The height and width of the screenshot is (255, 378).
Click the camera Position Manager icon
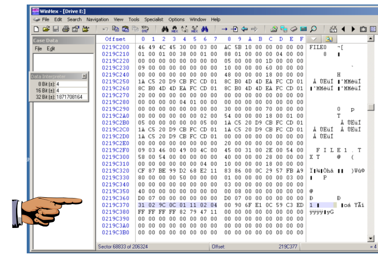point(363,29)
